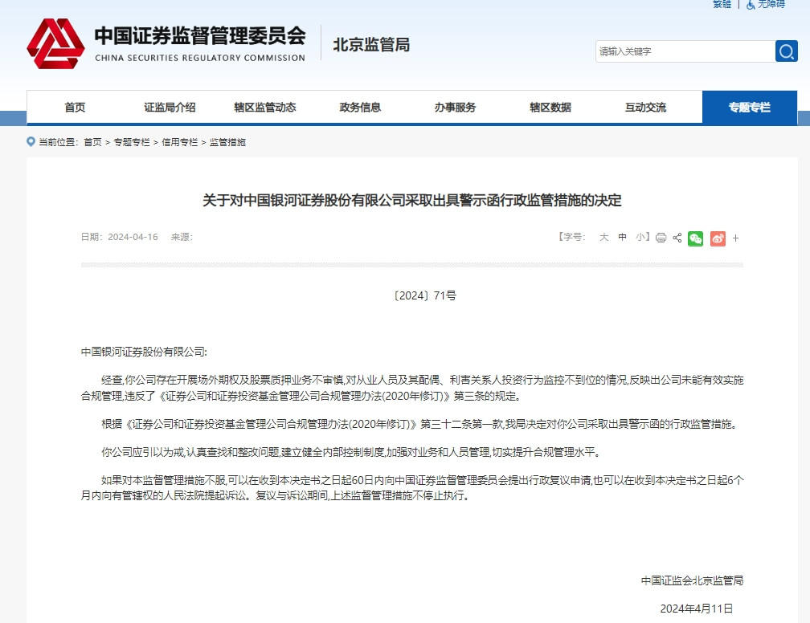Image resolution: width=810 pixels, height=623 pixels.
Task: Click the share icon
Action: pos(677,238)
